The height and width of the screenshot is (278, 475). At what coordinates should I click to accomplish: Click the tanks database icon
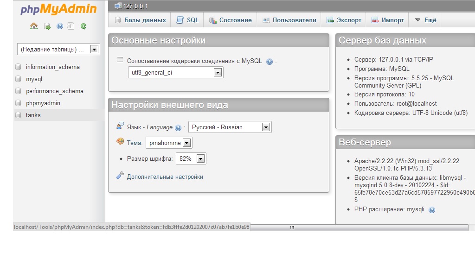(x=18, y=115)
